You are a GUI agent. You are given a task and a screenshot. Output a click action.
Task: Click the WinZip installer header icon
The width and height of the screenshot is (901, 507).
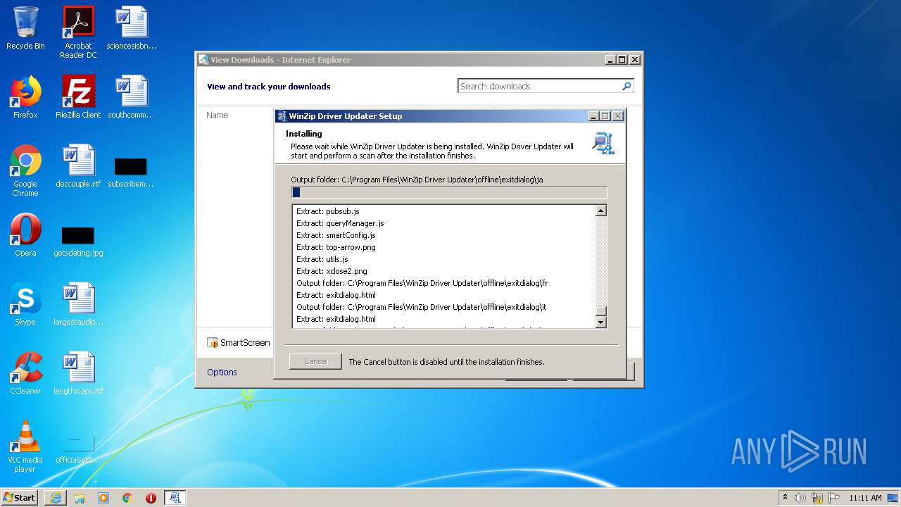pyautogui.click(x=603, y=143)
